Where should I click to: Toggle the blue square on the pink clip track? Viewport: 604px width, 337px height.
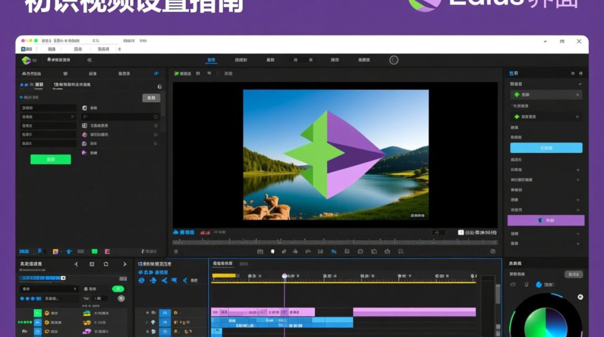[x=165, y=313]
